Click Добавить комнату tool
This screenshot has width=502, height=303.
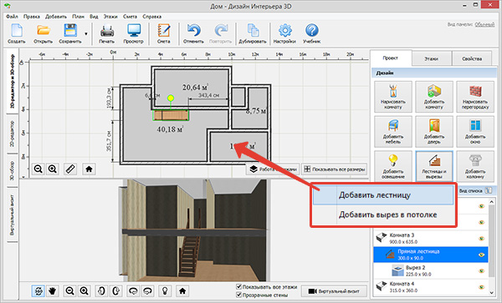click(434, 97)
